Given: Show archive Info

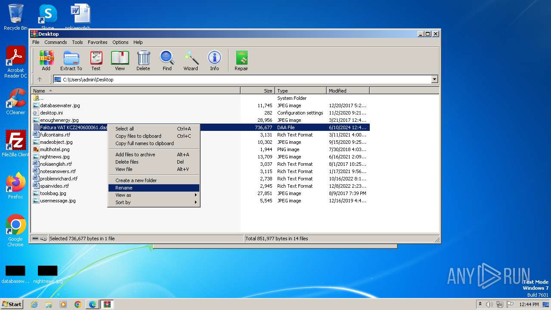Looking at the screenshot, I should (214, 60).
